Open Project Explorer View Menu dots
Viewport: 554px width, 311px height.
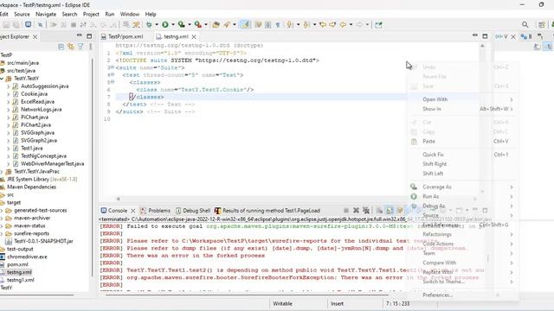[x=90, y=47]
